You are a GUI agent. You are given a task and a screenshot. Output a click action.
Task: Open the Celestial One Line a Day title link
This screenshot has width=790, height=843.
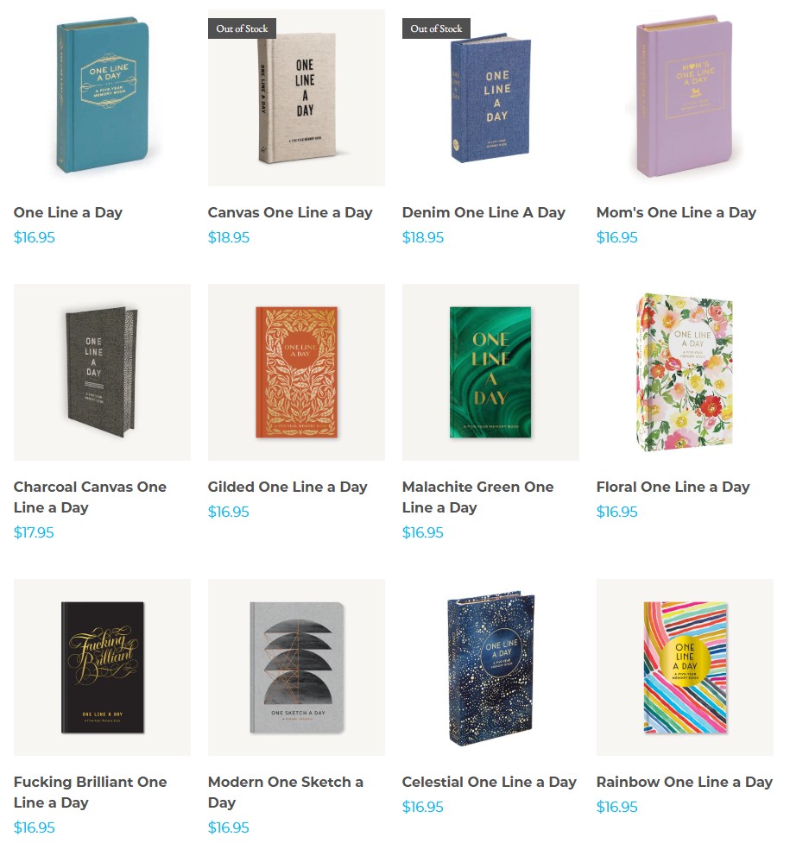[490, 782]
